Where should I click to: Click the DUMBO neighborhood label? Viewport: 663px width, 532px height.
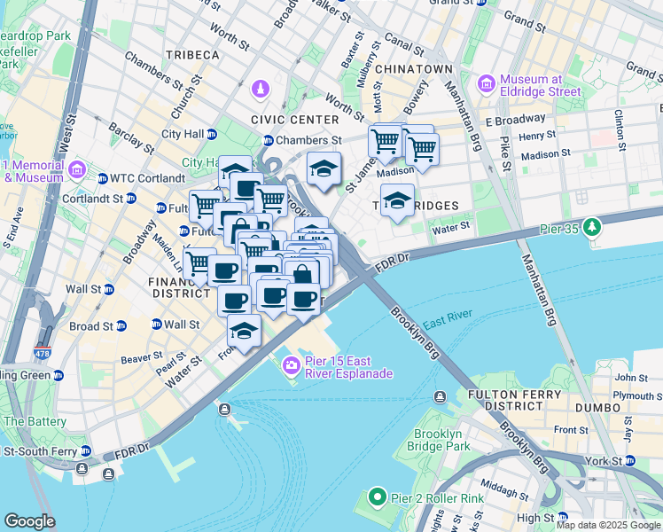[598, 408]
